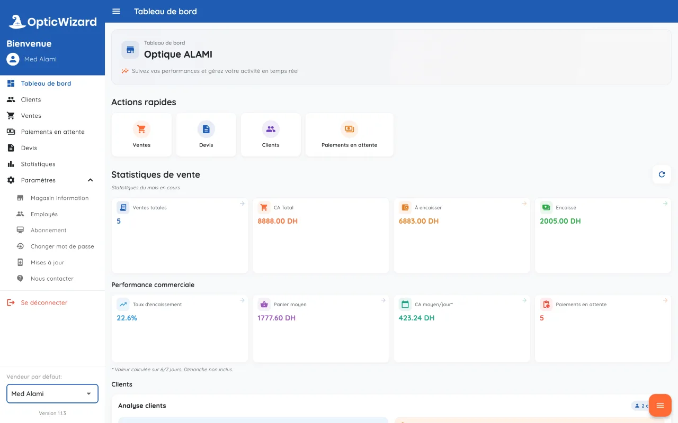Refresh the sales statistics
Screen dimensions: 678x423
[x=662, y=174]
